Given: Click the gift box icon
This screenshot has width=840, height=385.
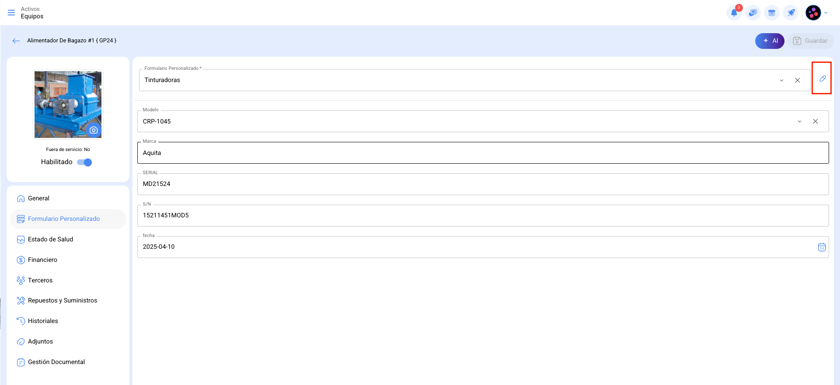Looking at the screenshot, I should click(772, 13).
